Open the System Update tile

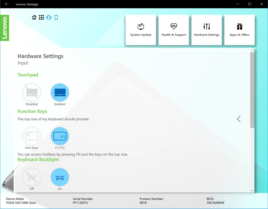click(x=141, y=30)
